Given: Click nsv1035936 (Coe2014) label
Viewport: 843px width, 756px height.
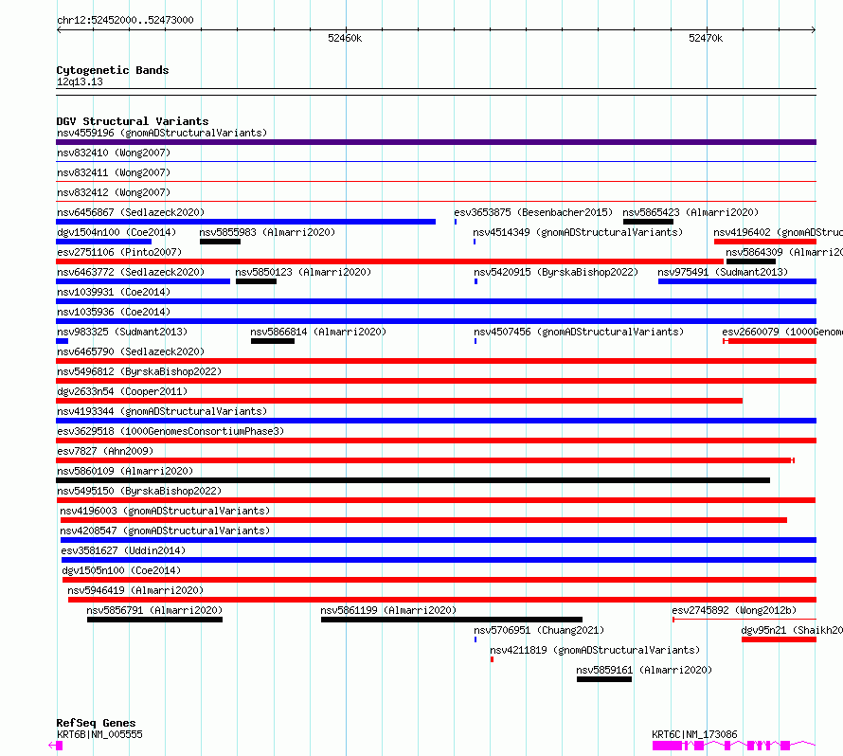Looking at the screenshot, I should (114, 312).
